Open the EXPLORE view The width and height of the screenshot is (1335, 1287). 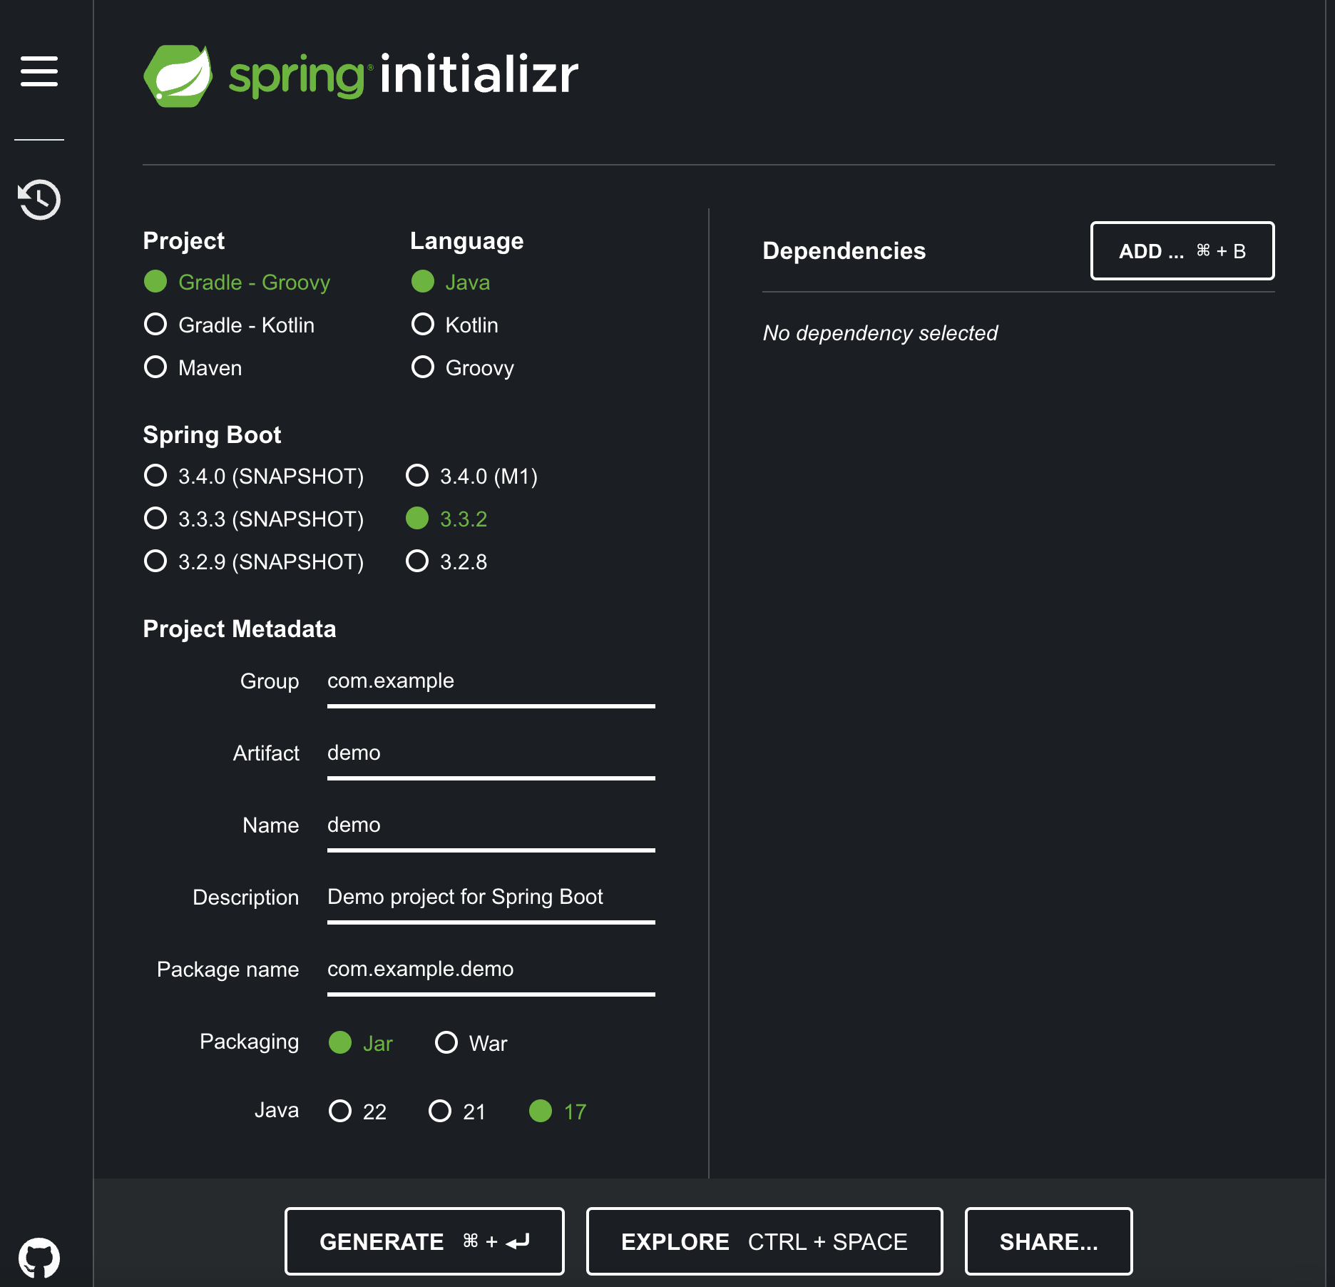point(763,1241)
